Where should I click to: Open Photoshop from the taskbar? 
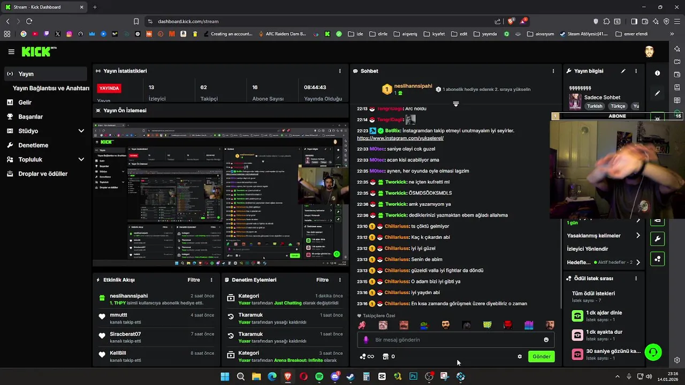coord(413,376)
